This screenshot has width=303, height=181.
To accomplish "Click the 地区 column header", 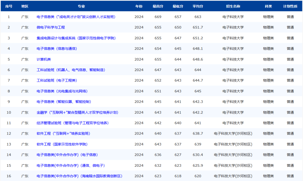I will tap(25, 6).
